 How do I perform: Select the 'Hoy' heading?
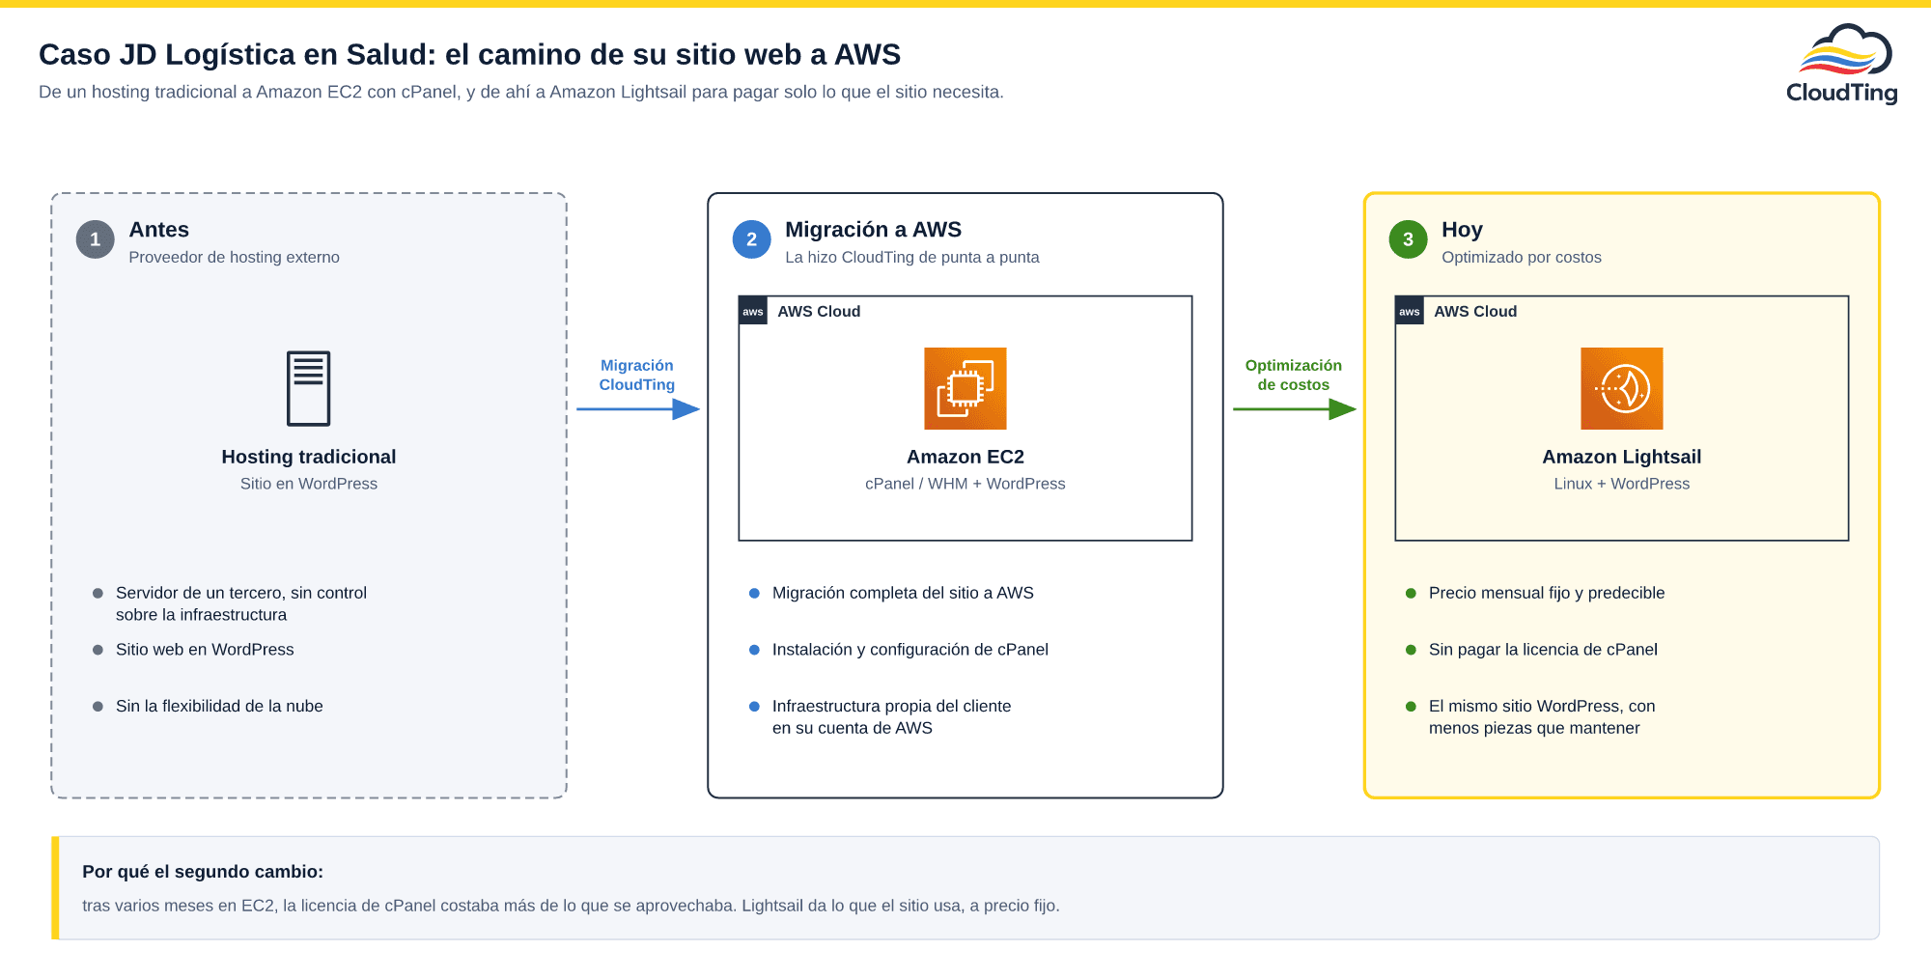point(1462,230)
